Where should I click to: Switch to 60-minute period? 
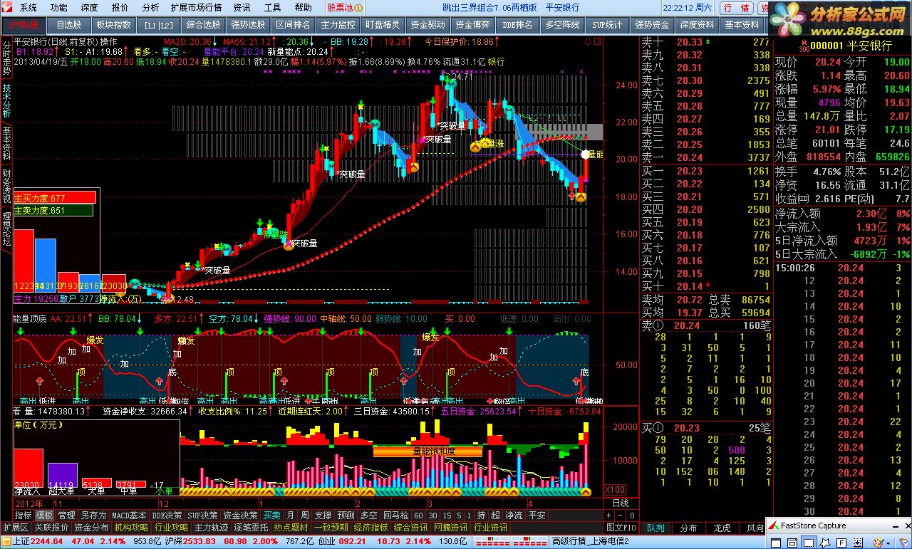click(418, 516)
